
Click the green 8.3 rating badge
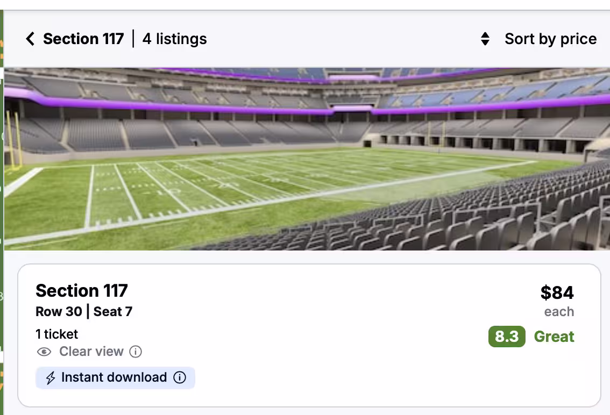tap(506, 337)
